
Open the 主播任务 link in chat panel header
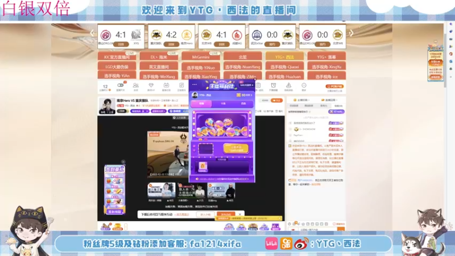[x=301, y=100]
